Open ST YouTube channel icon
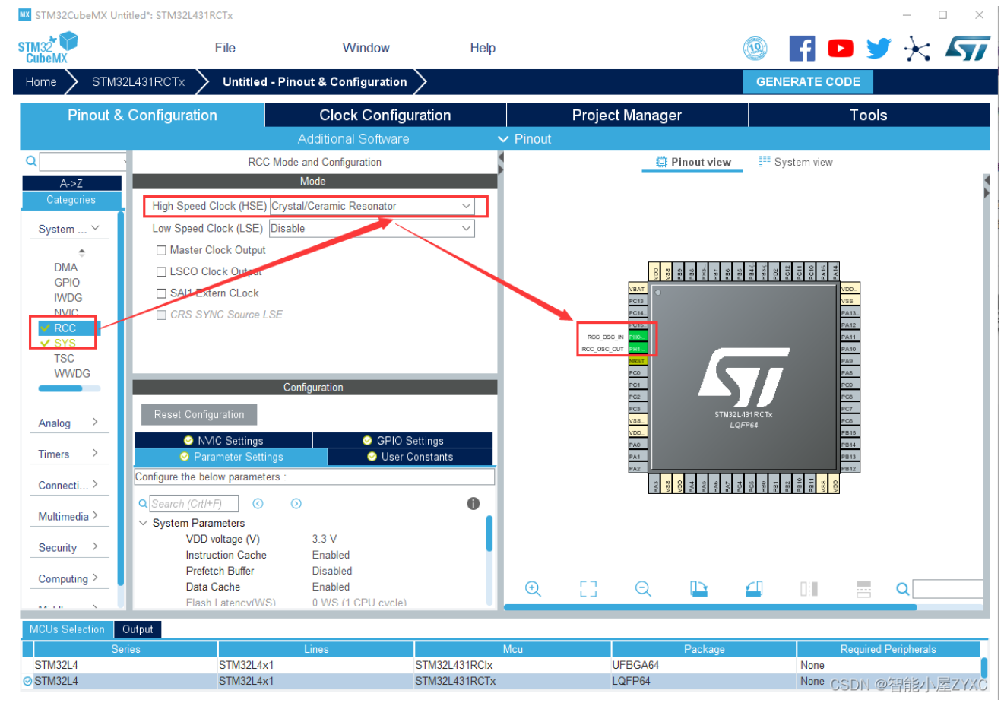The width and height of the screenshot is (1004, 703). (840, 49)
